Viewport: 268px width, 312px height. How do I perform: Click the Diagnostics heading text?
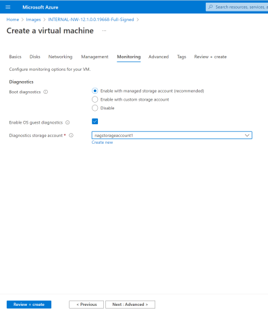pos(21,82)
